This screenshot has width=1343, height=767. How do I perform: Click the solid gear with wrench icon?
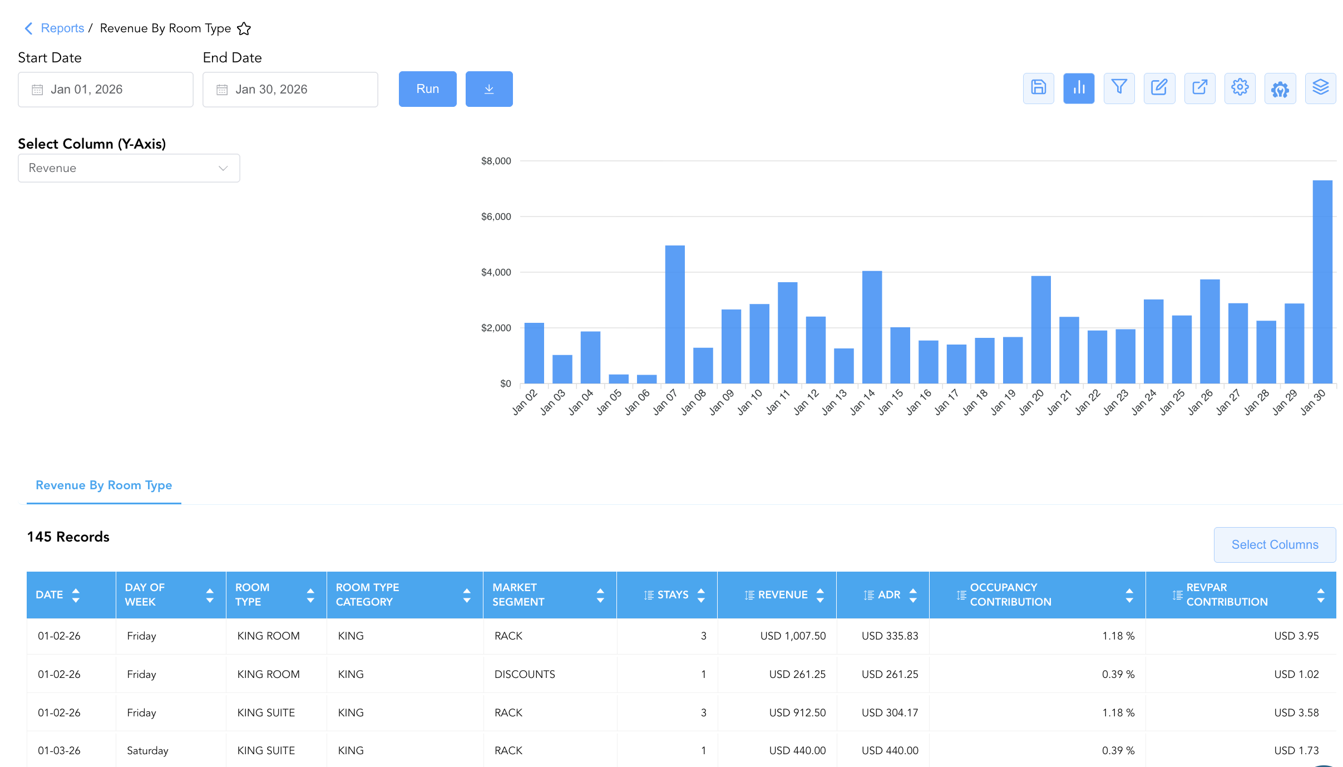coord(1280,88)
